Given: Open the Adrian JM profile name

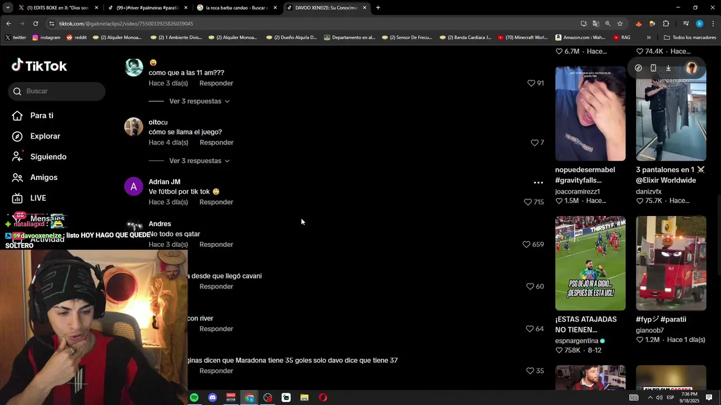Looking at the screenshot, I should click(164, 182).
